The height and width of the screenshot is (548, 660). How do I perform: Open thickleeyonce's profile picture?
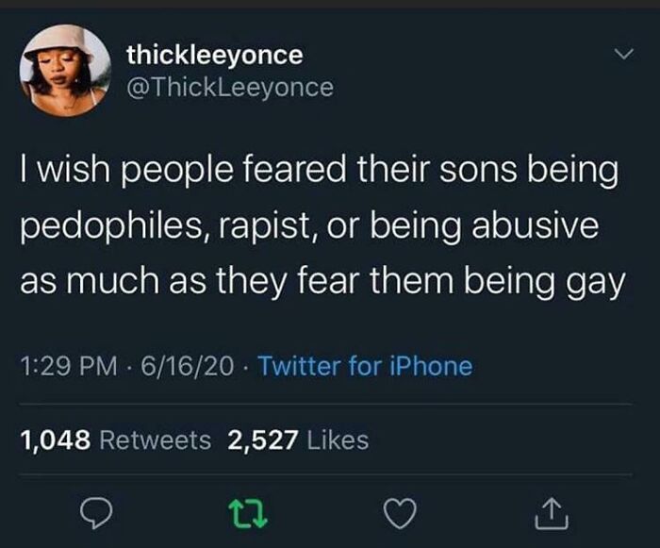coord(64,71)
